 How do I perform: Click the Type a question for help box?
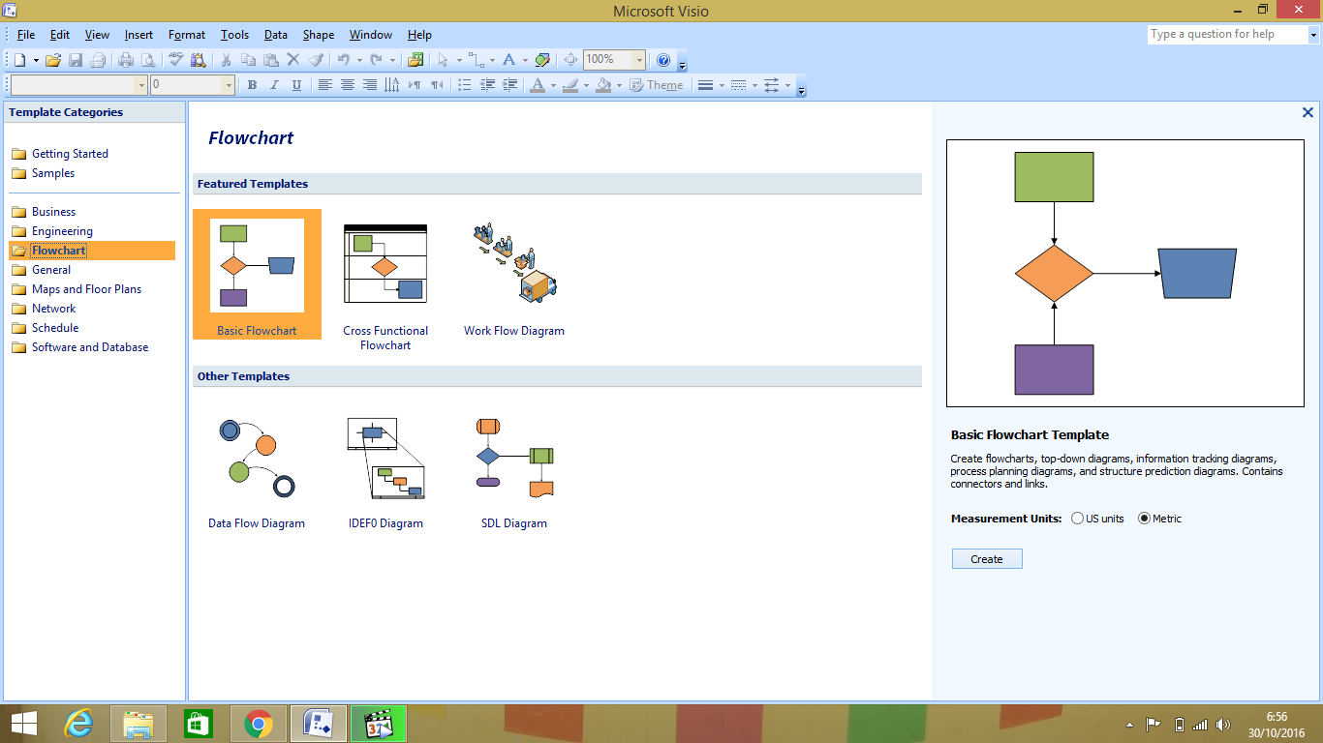click(1227, 34)
